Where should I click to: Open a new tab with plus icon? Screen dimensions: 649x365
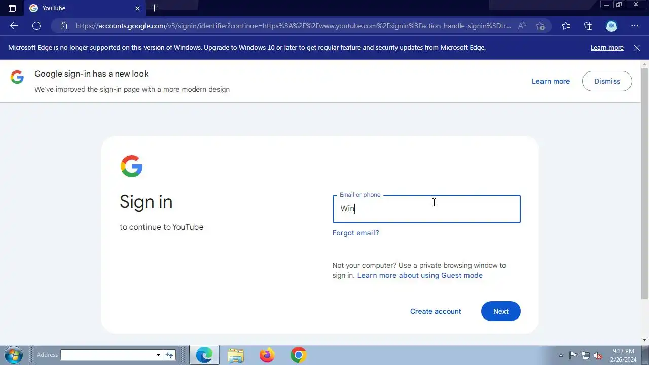154,8
